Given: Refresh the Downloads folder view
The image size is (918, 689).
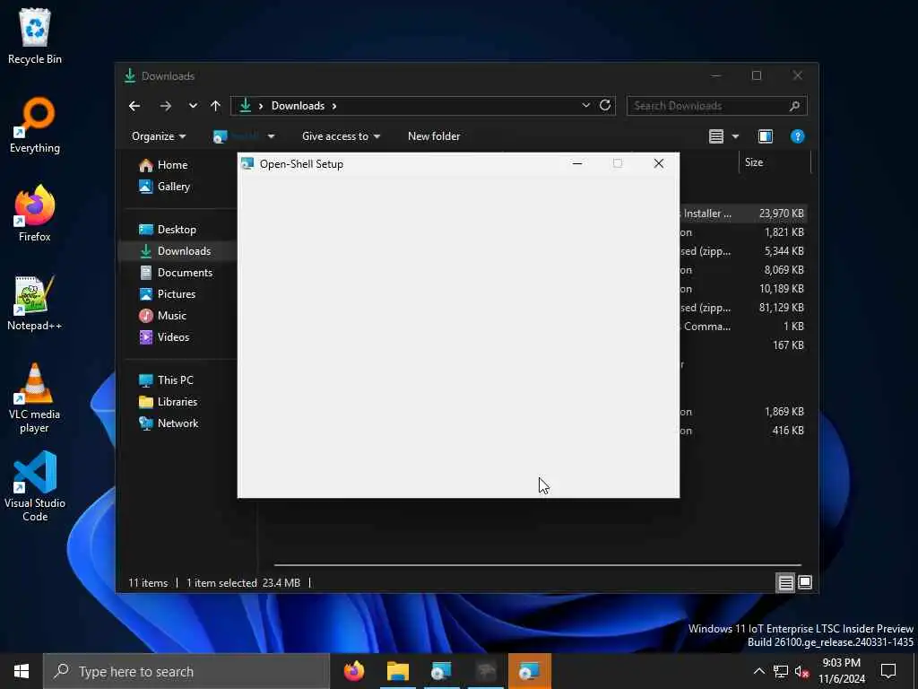Looking at the screenshot, I should tap(605, 106).
